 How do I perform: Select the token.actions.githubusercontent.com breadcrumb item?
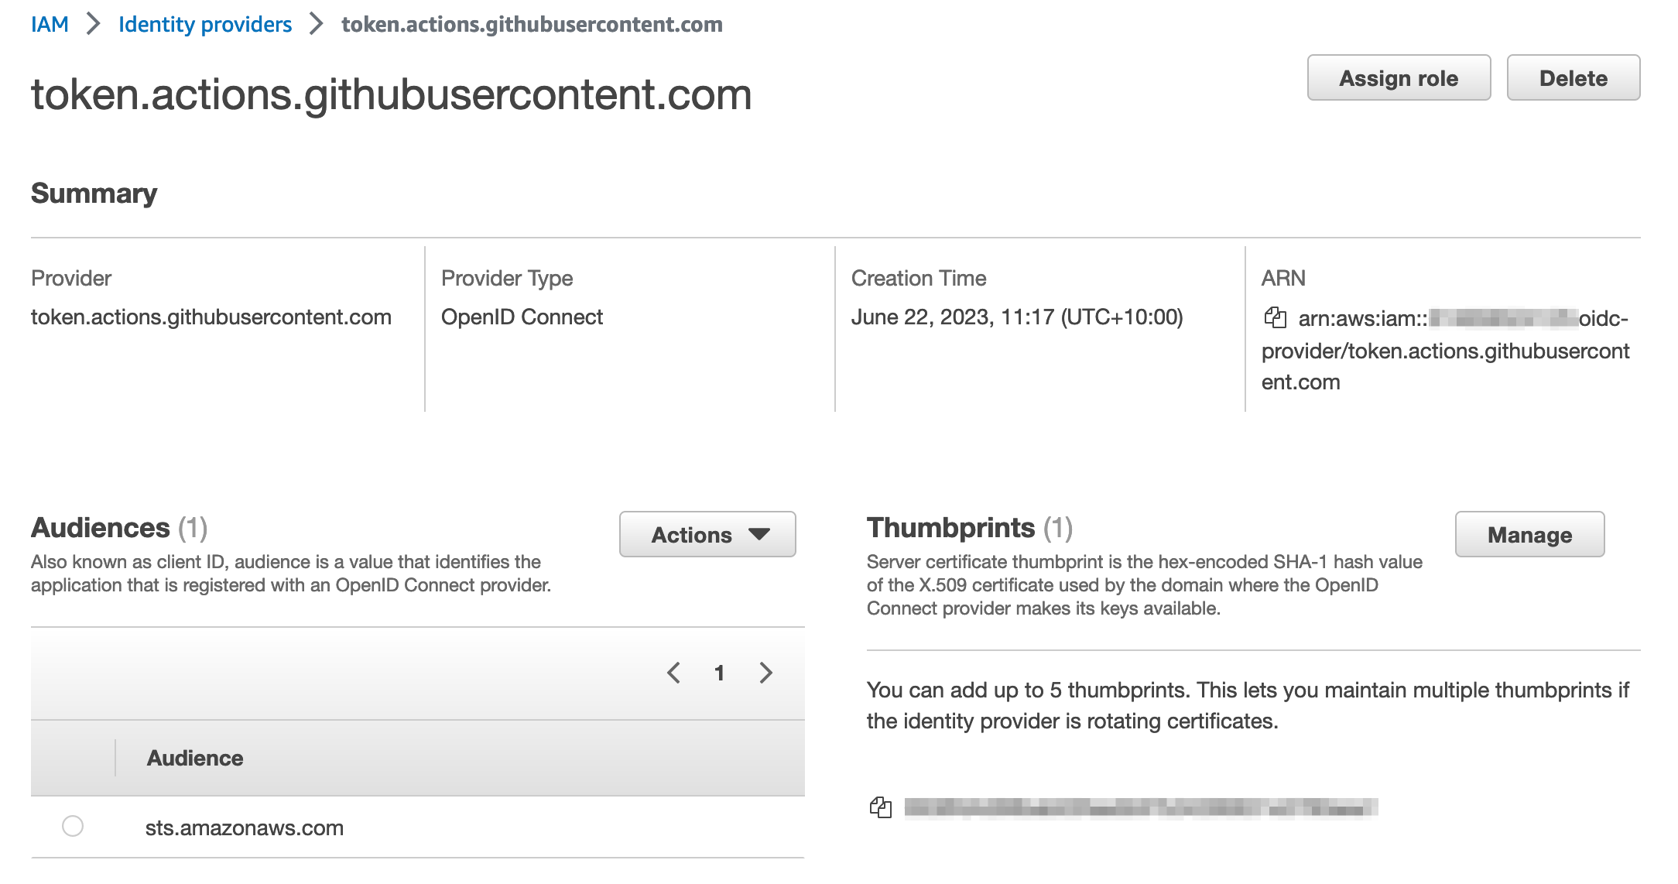pyautogui.click(x=531, y=24)
